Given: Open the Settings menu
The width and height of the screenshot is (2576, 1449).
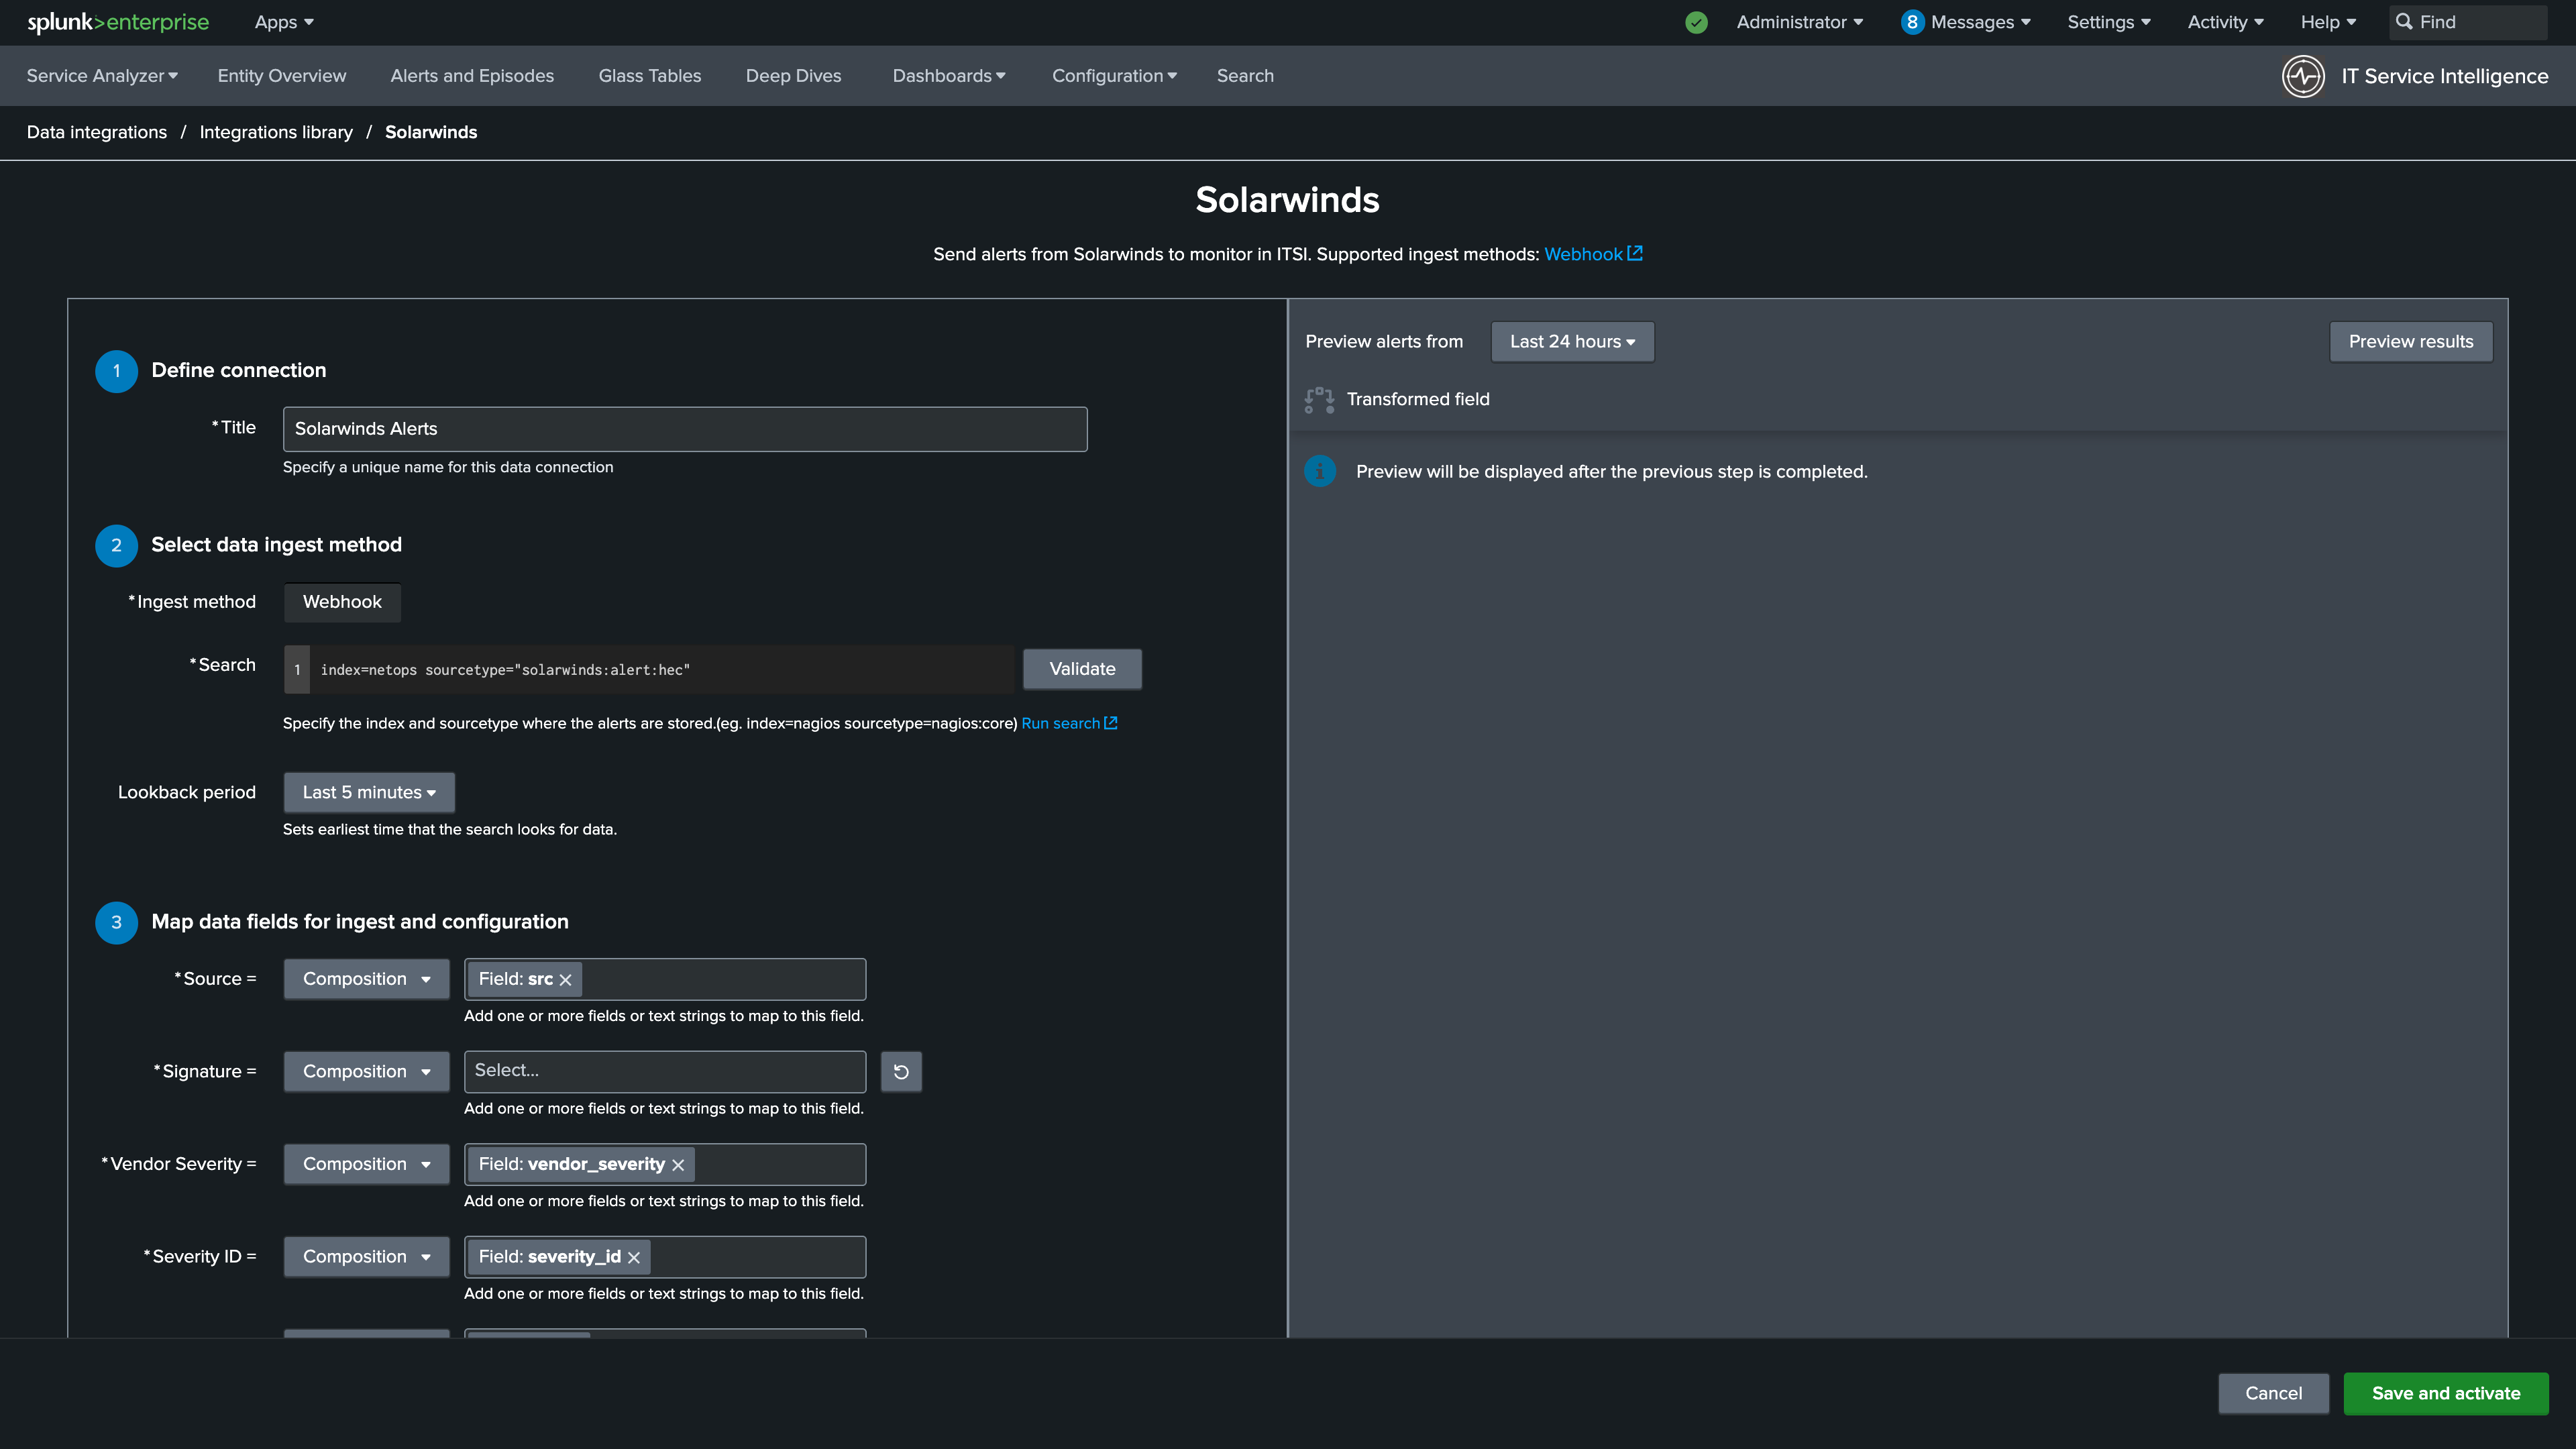Looking at the screenshot, I should point(2109,22).
